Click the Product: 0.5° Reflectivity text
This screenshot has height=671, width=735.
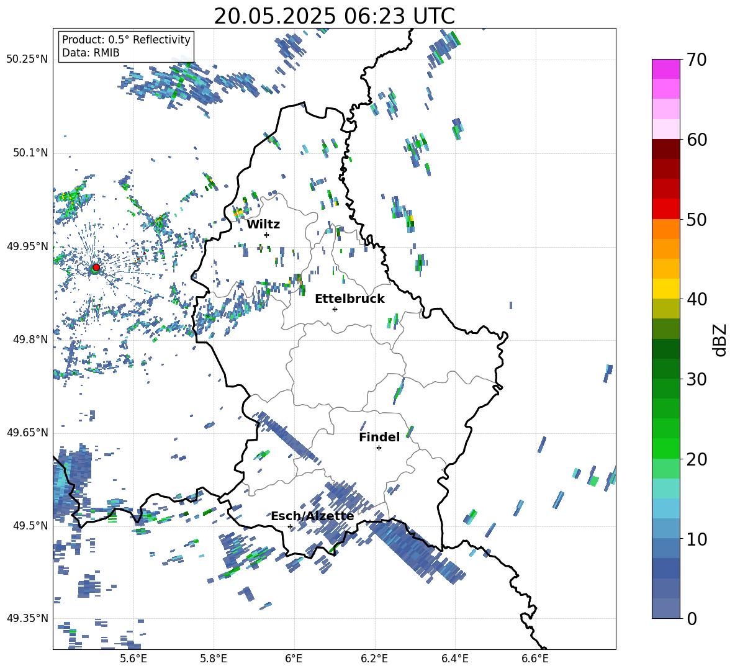126,40
